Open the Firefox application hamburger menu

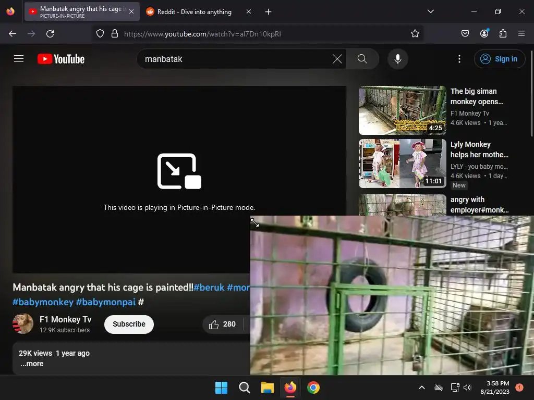(521, 33)
